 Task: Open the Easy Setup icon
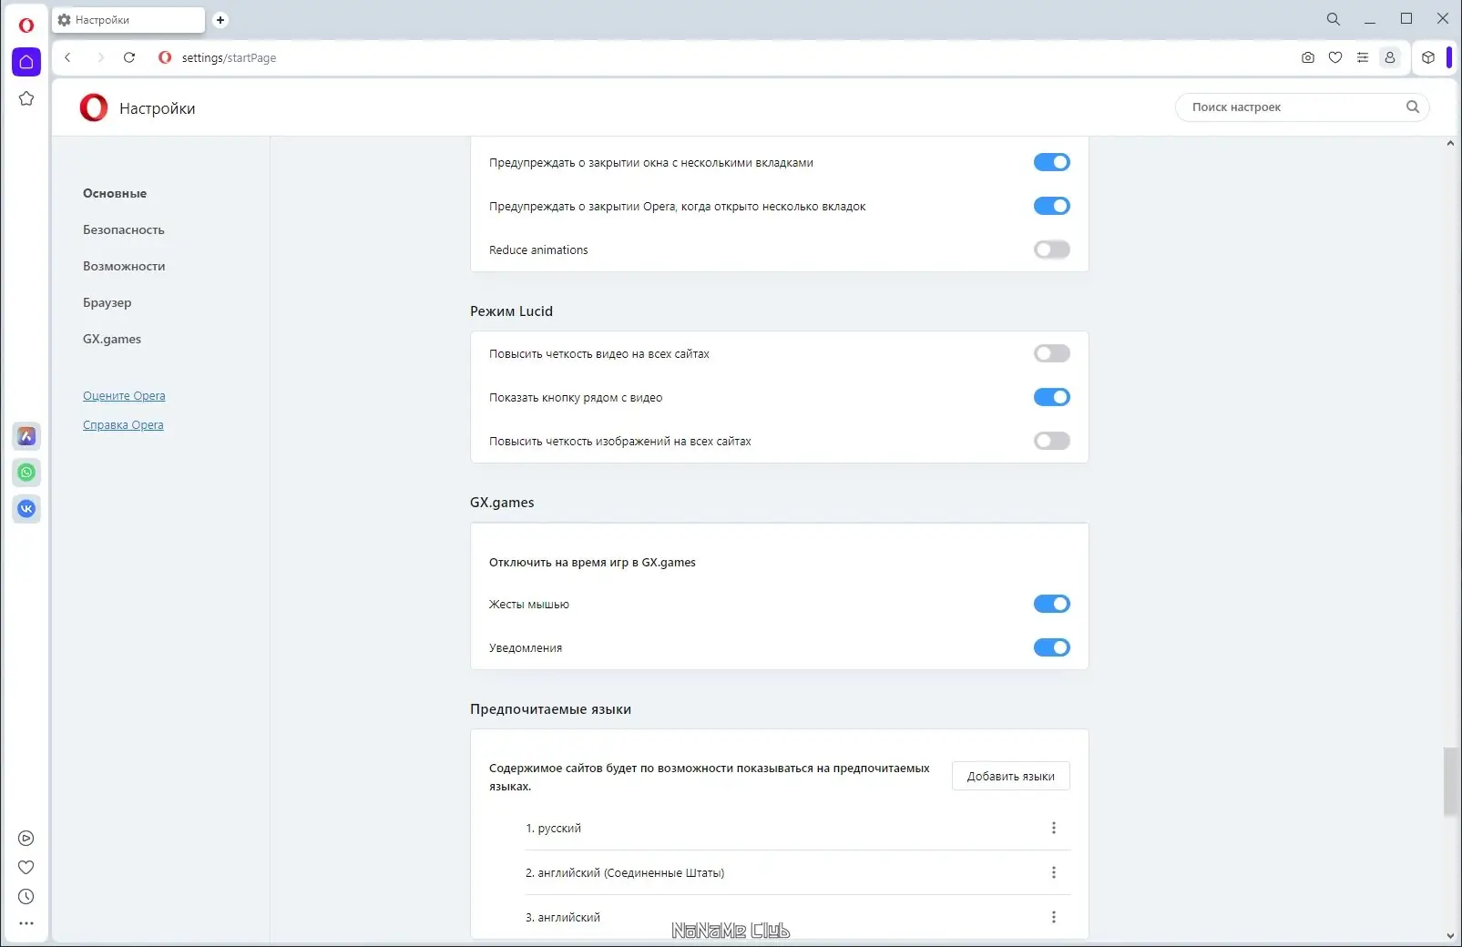click(x=1363, y=57)
